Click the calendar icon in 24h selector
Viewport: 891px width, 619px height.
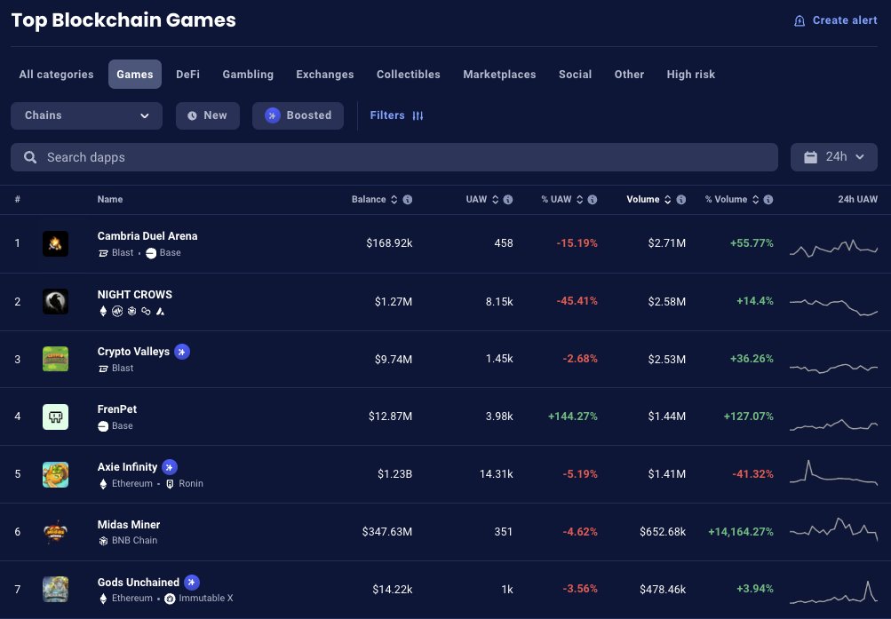coord(810,157)
